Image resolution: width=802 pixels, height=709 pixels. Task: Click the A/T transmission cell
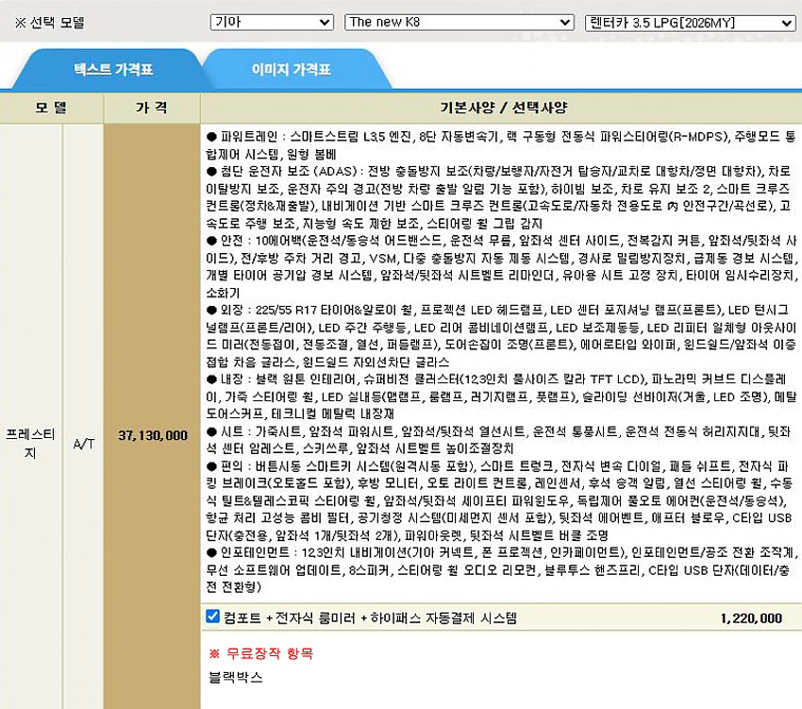click(84, 435)
